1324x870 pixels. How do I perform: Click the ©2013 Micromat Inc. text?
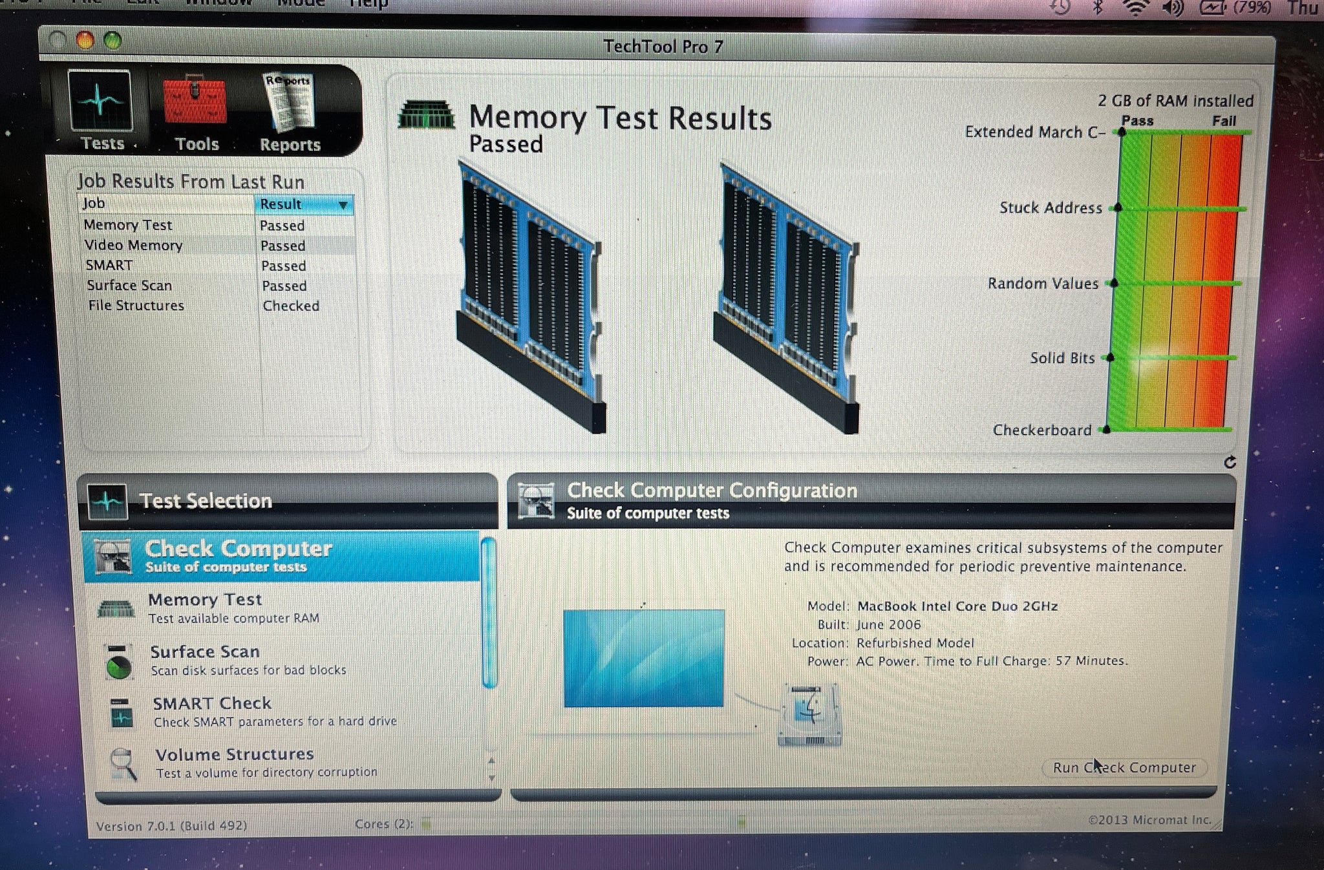pos(1149,820)
